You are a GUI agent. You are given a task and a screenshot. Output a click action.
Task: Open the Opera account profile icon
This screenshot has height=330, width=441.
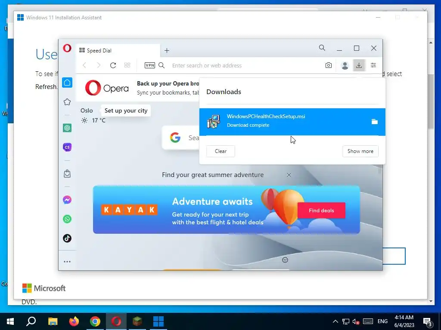[345, 65]
